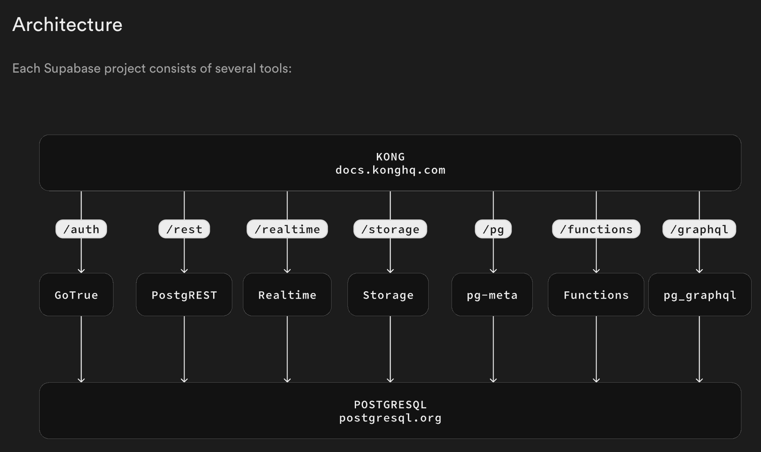
Task: Click the /pg route label
Action: click(x=493, y=229)
